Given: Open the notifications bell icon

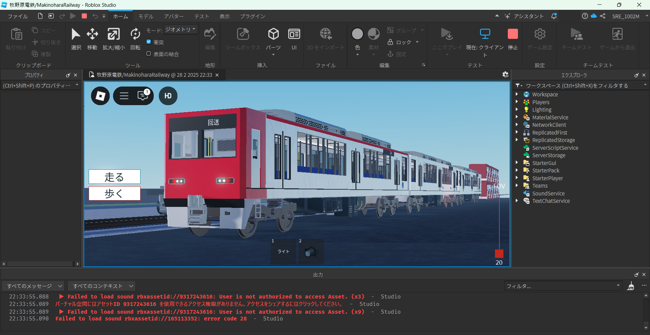Looking at the screenshot, I should pyautogui.click(x=554, y=16).
